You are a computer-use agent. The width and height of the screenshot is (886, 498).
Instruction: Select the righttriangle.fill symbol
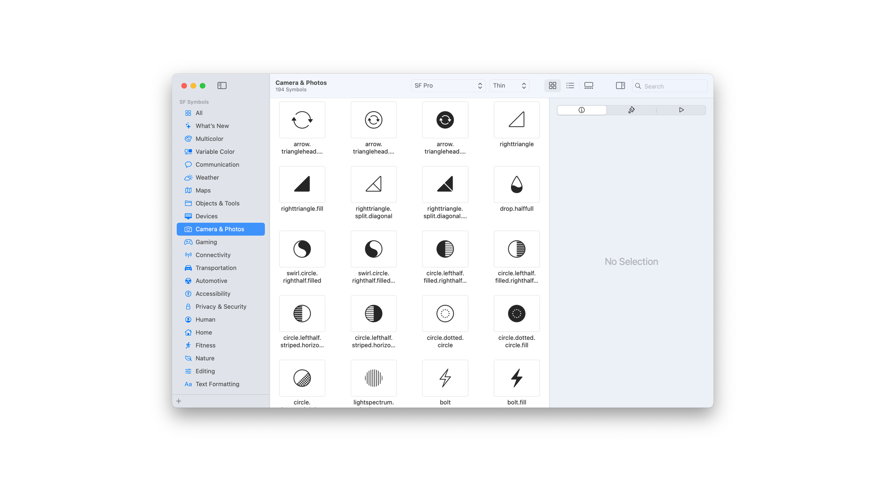point(302,184)
